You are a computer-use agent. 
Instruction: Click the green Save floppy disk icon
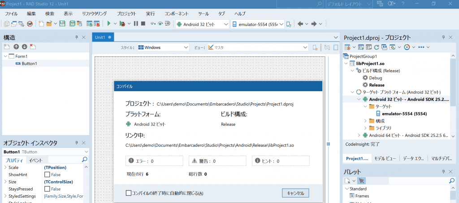[x=62, y=24]
